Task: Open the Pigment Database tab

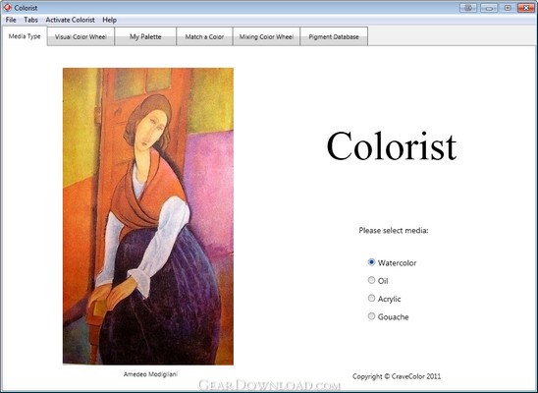Action: (x=334, y=36)
